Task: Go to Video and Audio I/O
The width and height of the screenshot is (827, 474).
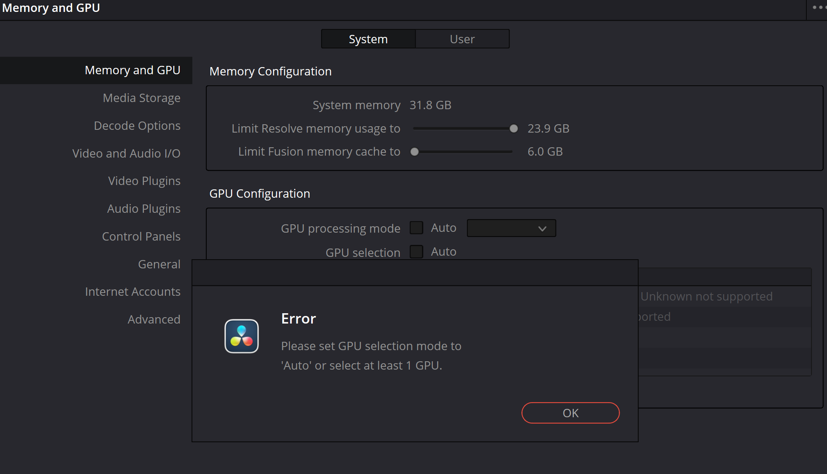Action: 126,153
